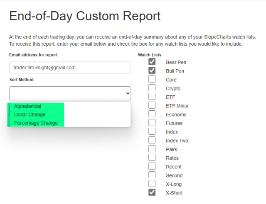Enable the Economy watch list checkbox
266x204 pixels.
point(152,114)
